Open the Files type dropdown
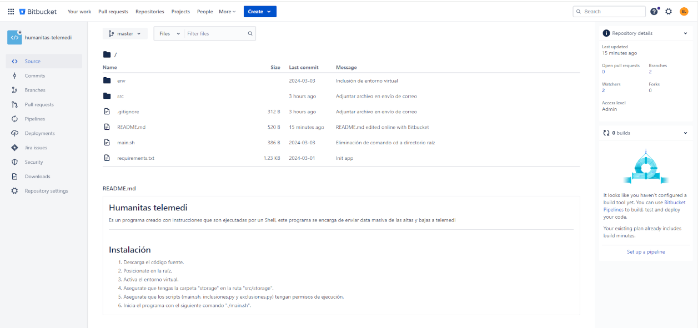Screen dimensions: 698x328 point(169,34)
